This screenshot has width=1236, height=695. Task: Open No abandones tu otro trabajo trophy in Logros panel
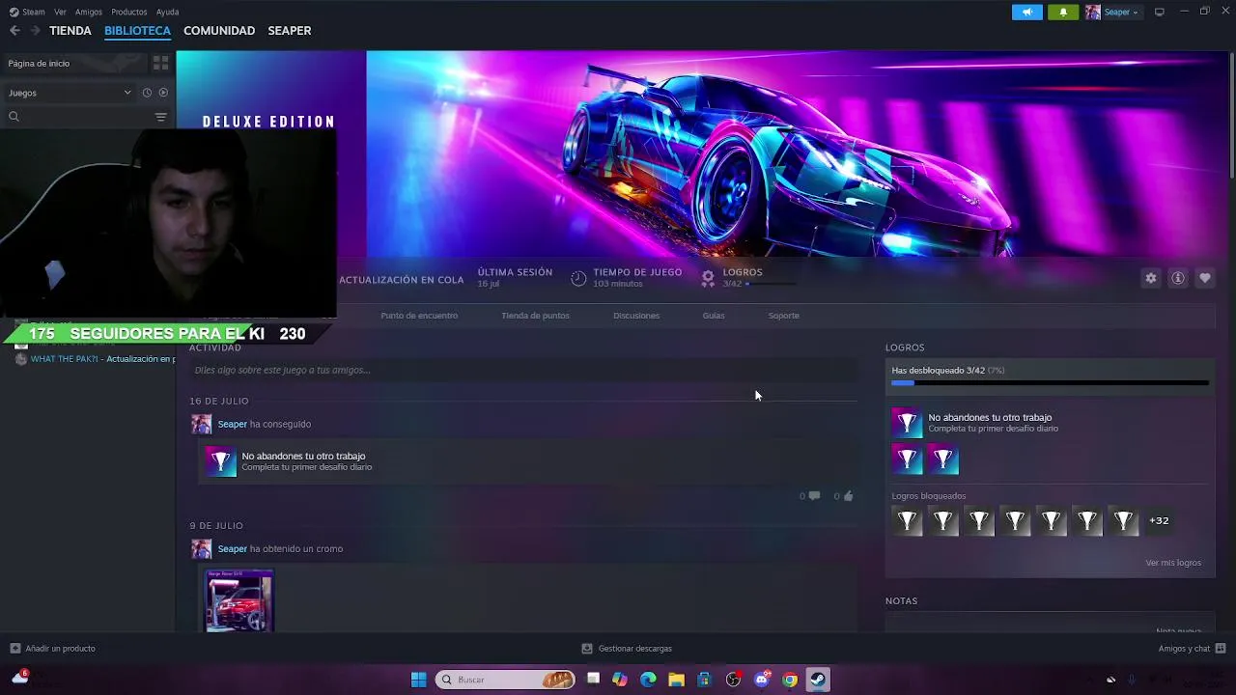[907, 423]
